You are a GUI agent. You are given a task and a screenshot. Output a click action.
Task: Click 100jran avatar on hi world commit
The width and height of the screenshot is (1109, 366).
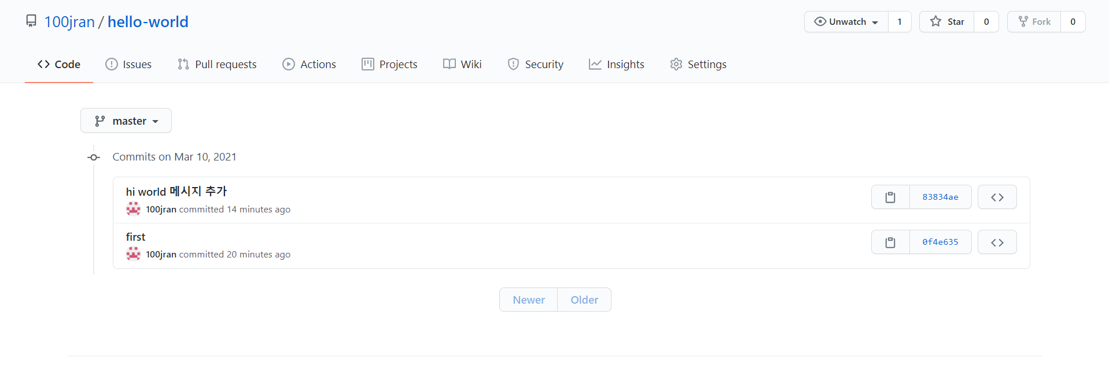(134, 209)
